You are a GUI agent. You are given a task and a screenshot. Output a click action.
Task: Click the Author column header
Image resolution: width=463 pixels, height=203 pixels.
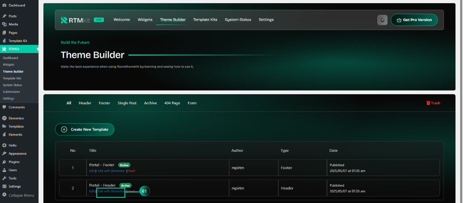237,150
